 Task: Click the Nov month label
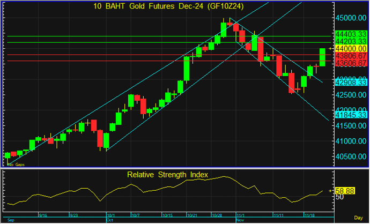coord(240,220)
